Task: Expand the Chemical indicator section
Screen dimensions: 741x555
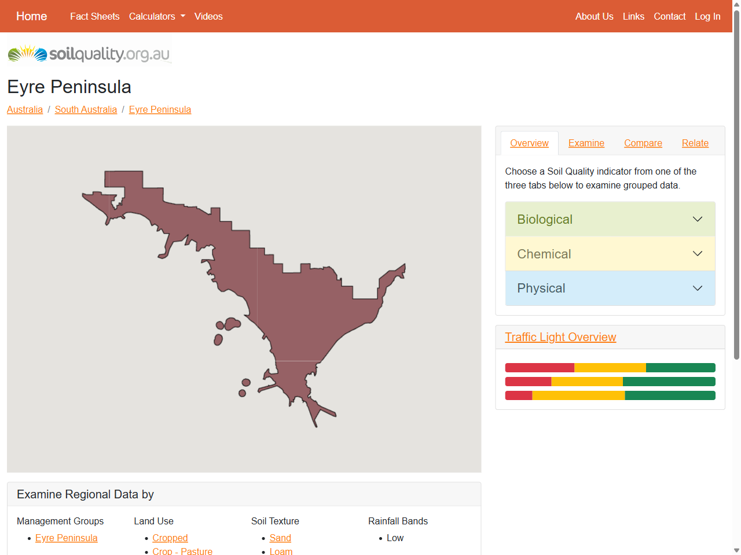Action: click(610, 254)
